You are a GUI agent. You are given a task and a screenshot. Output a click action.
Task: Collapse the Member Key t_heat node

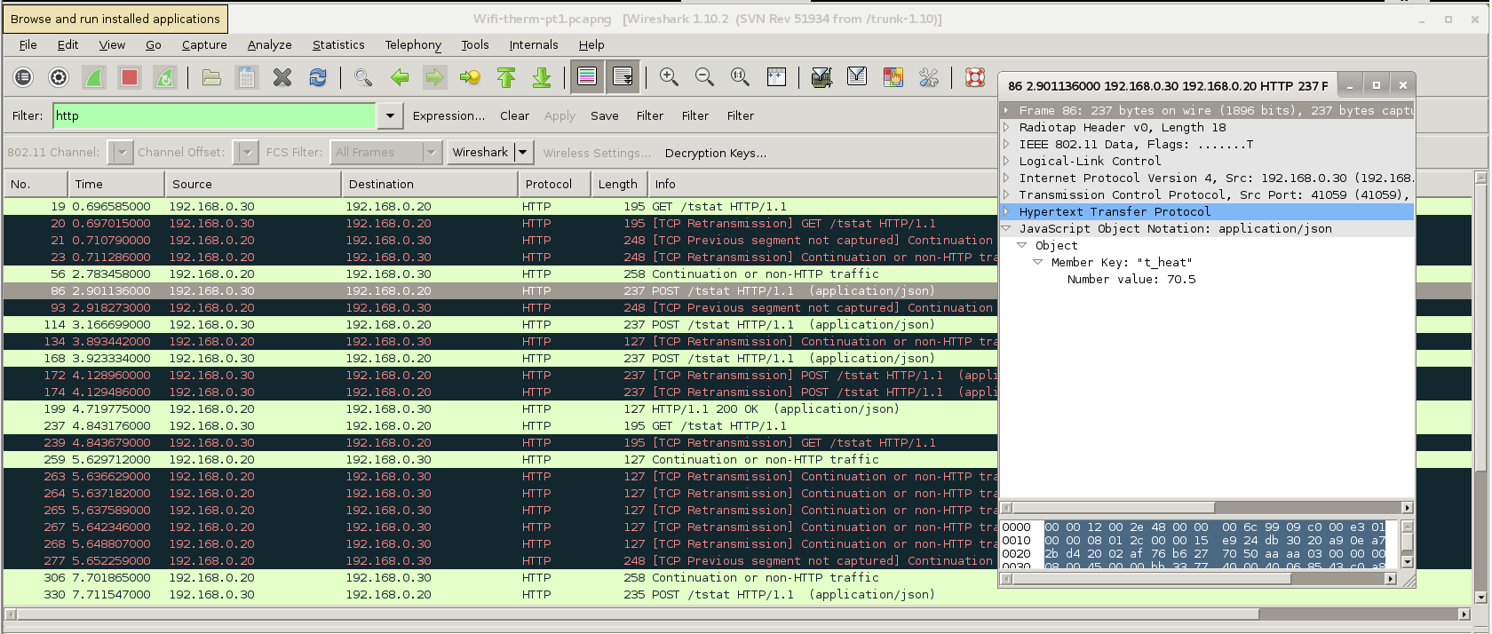coord(1037,262)
